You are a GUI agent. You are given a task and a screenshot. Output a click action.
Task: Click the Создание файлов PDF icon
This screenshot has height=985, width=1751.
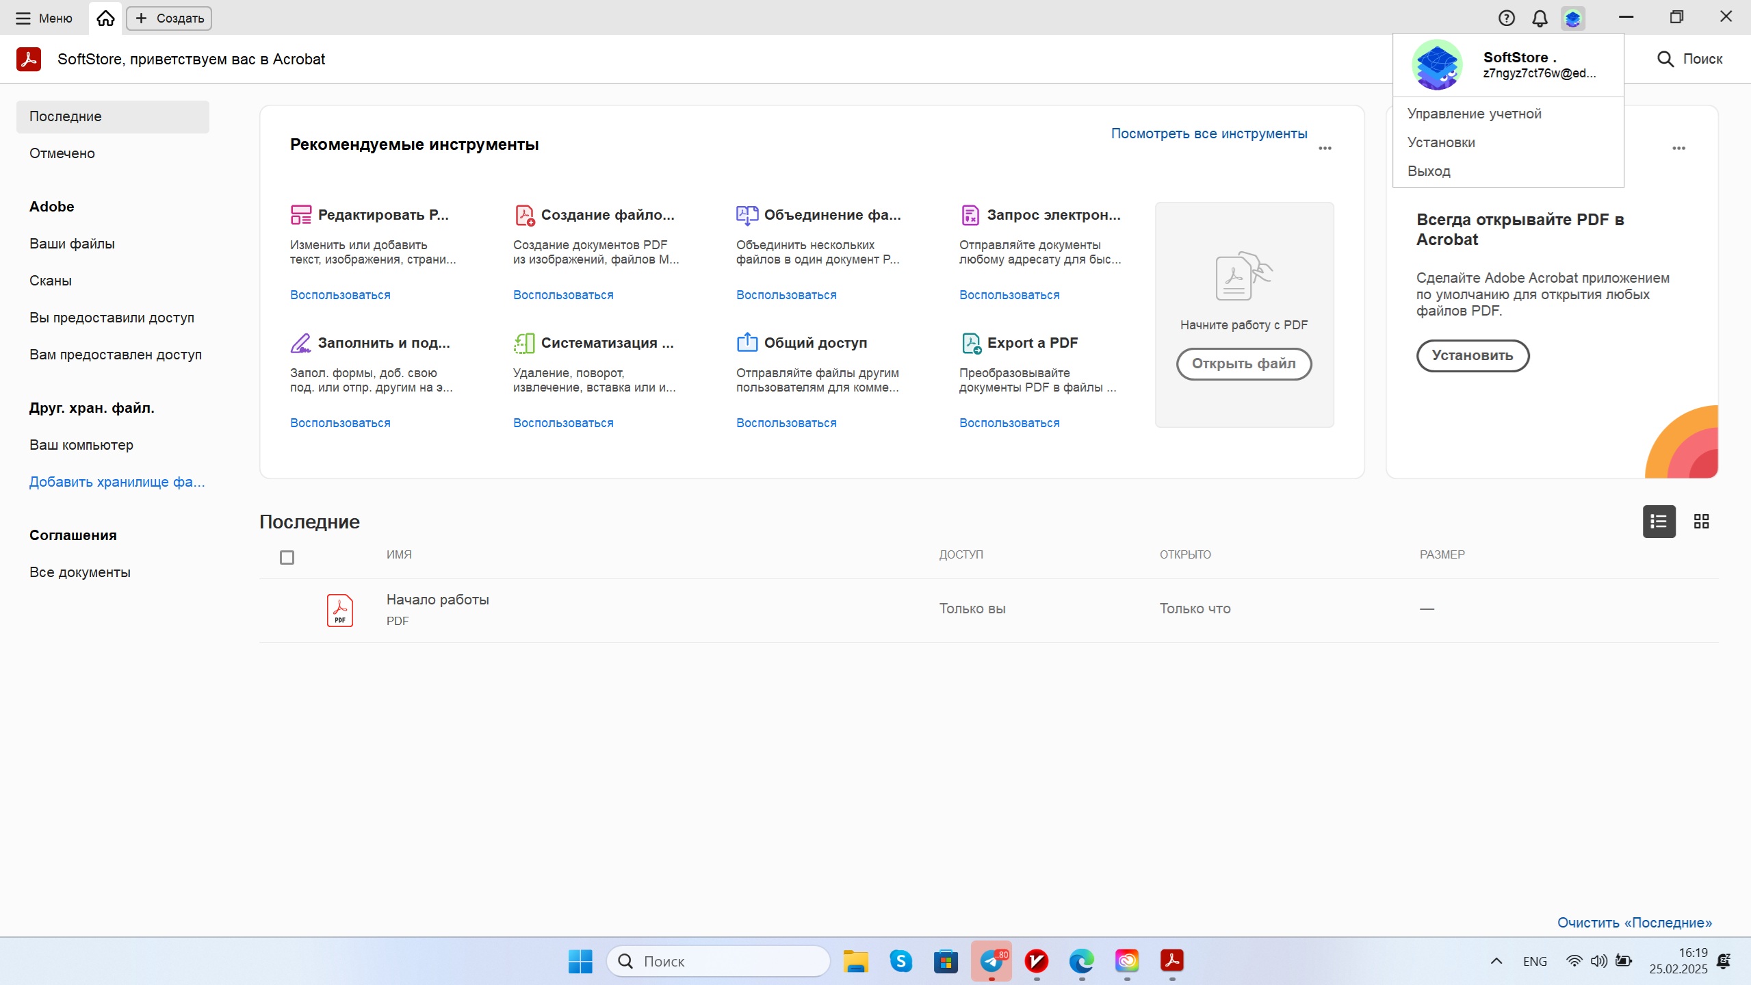coord(524,215)
